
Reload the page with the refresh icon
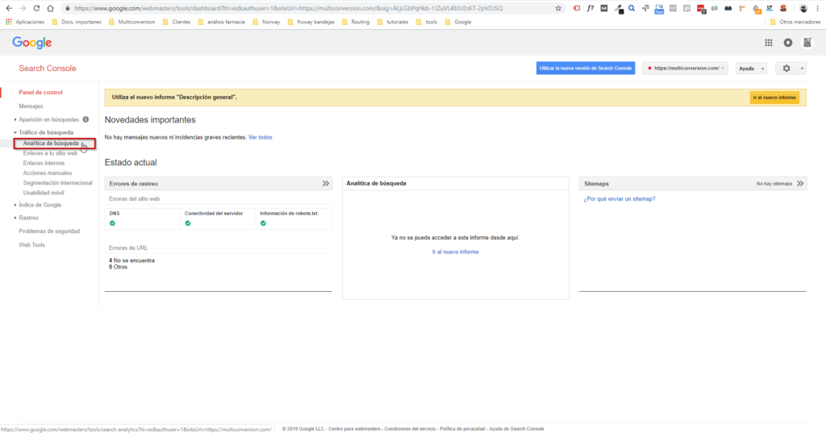(x=36, y=8)
